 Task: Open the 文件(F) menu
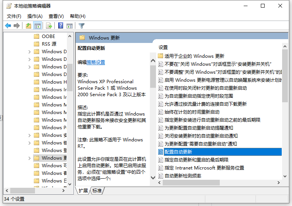(x=14, y=16)
